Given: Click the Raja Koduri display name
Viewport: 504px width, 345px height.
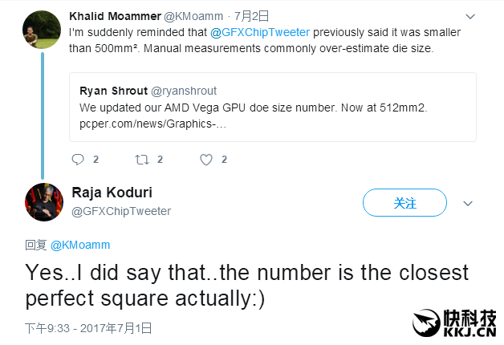Looking at the screenshot, I should coord(112,193).
